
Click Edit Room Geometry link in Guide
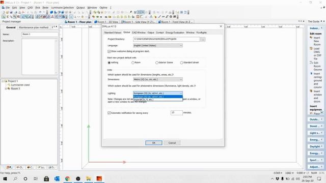pos(317,66)
